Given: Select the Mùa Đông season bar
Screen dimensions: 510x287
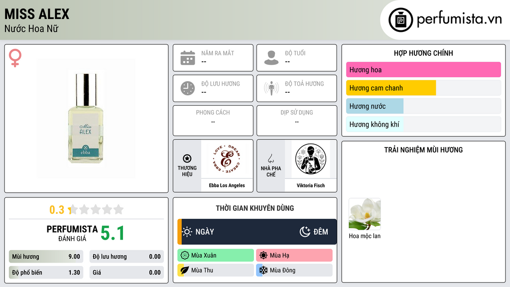Looking at the screenshot, I should tap(294, 270).
